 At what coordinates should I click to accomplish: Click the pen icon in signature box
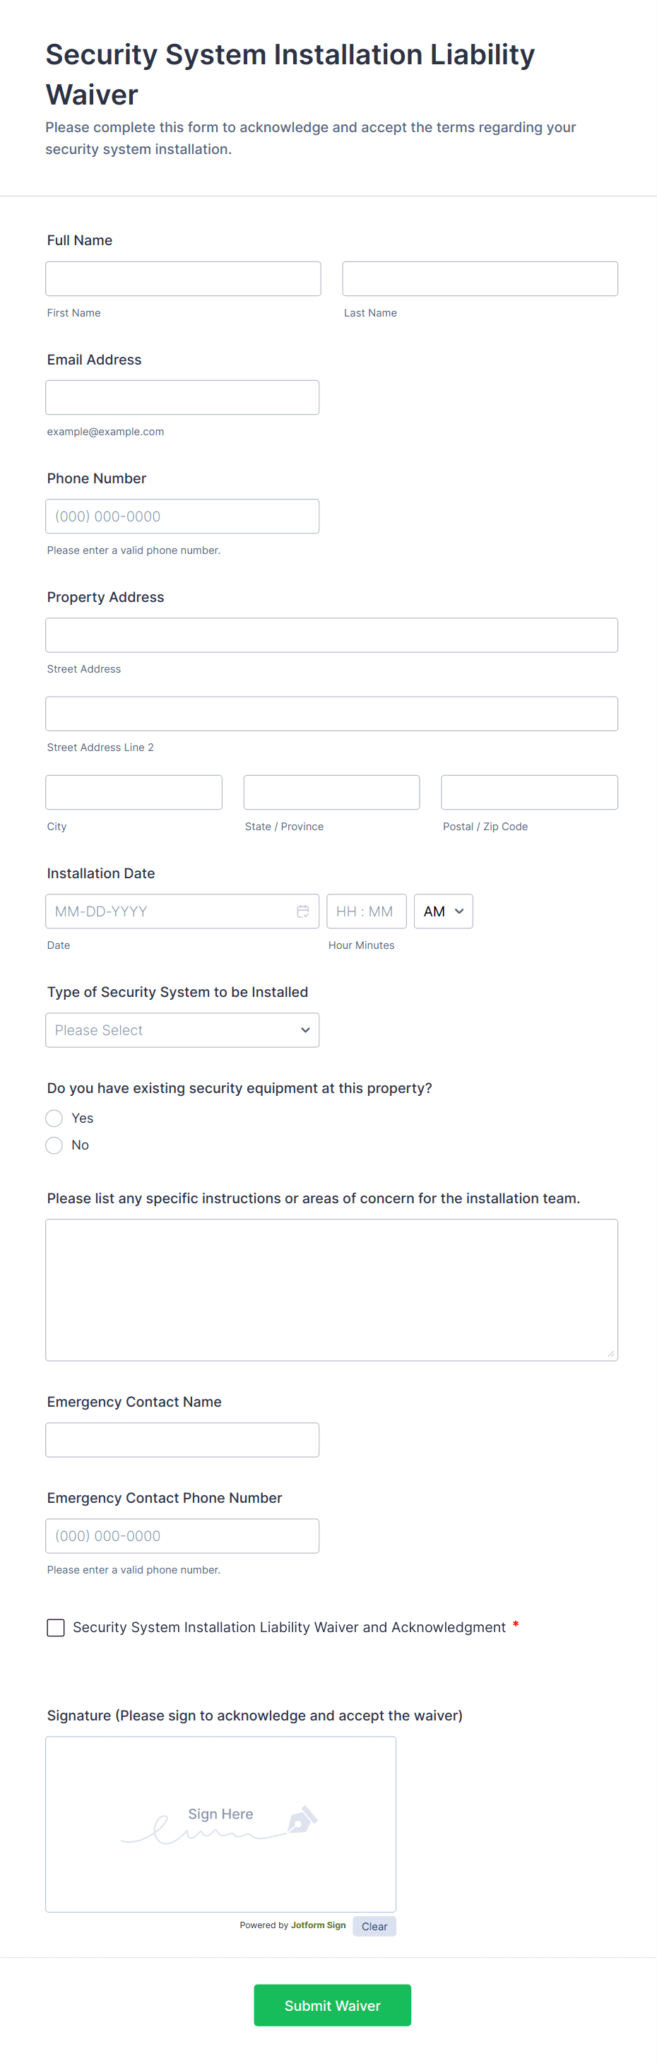(302, 1820)
